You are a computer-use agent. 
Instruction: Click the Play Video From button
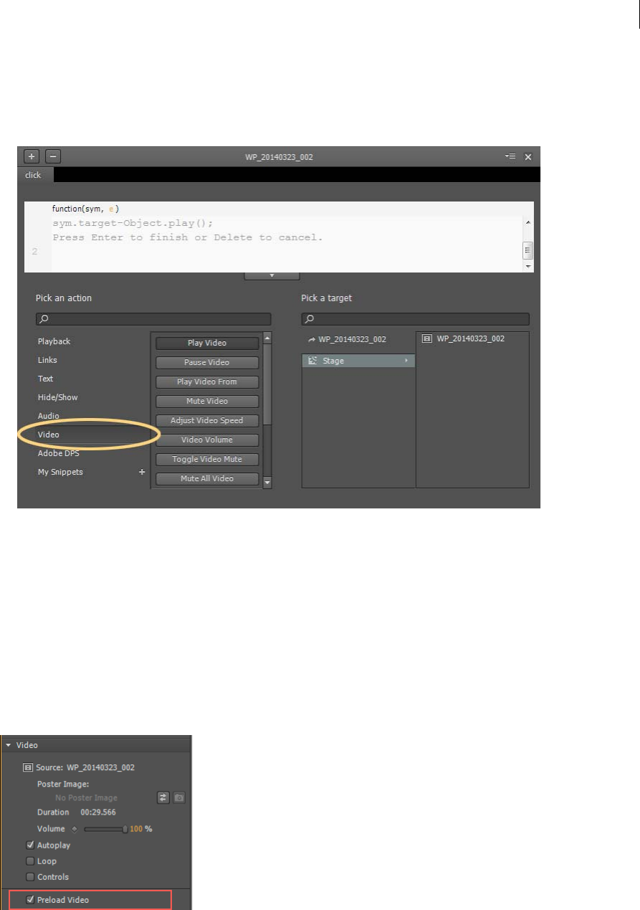point(207,381)
